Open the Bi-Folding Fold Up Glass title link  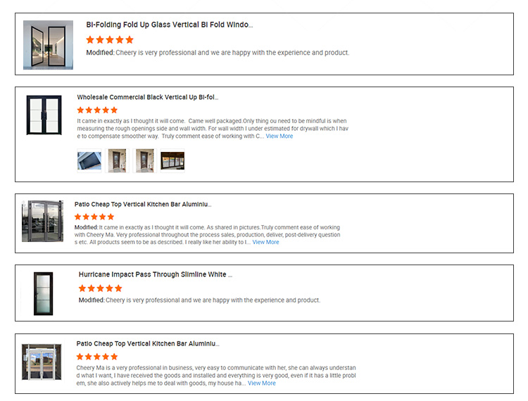(x=169, y=25)
